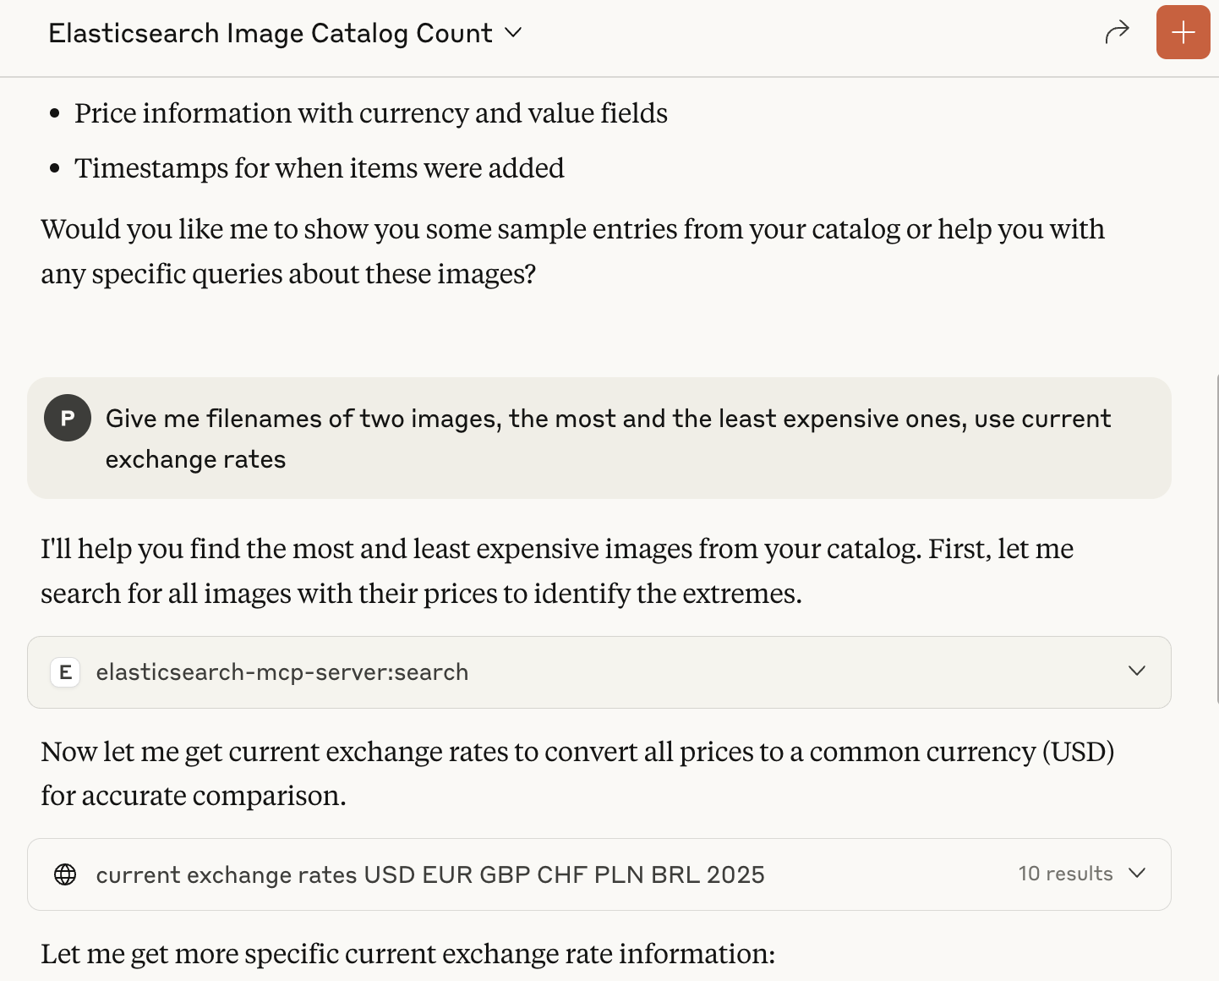Click the Elasticsearch Image Catalog Count title
Viewport: 1219px width, 981px height.
click(x=271, y=33)
